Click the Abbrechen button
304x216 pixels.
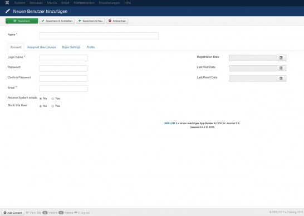click(x=117, y=21)
